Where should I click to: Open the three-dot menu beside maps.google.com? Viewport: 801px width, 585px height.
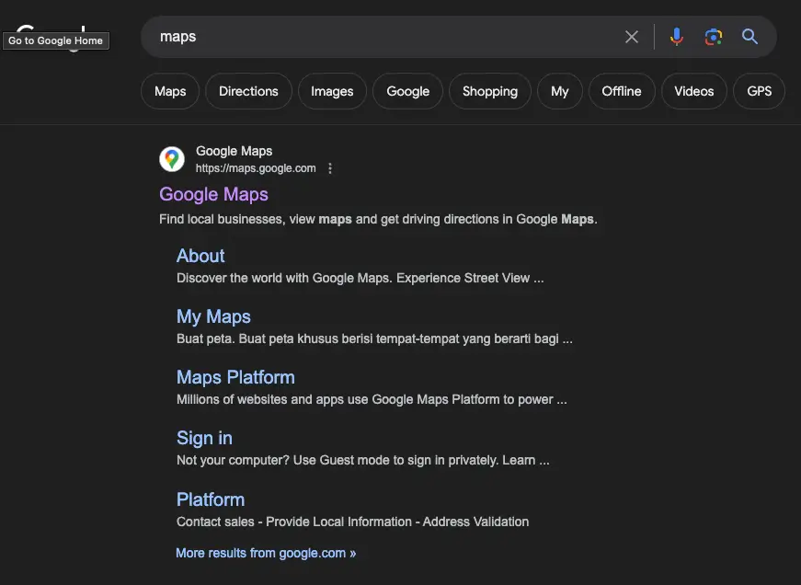coord(330,168)
